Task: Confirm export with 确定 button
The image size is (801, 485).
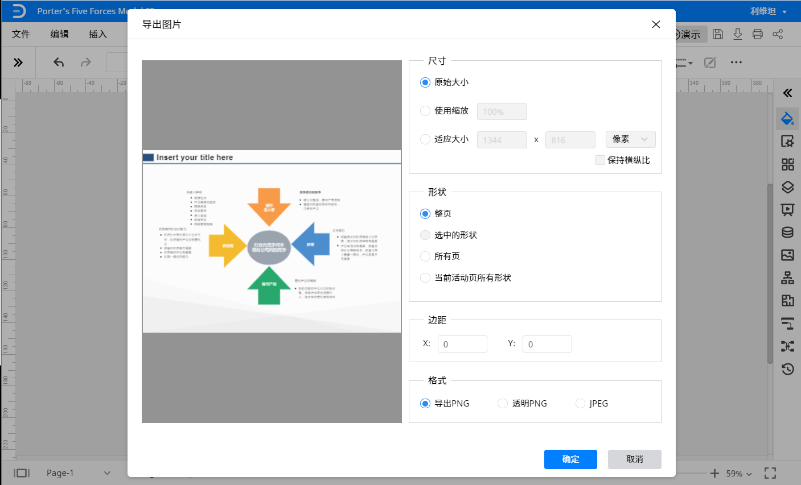Action: (x=570, y=459)
